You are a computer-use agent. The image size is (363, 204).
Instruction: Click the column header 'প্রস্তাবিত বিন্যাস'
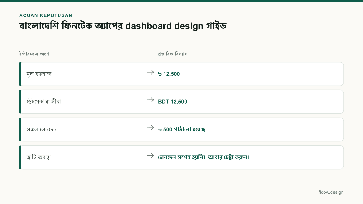click(173, 54)
